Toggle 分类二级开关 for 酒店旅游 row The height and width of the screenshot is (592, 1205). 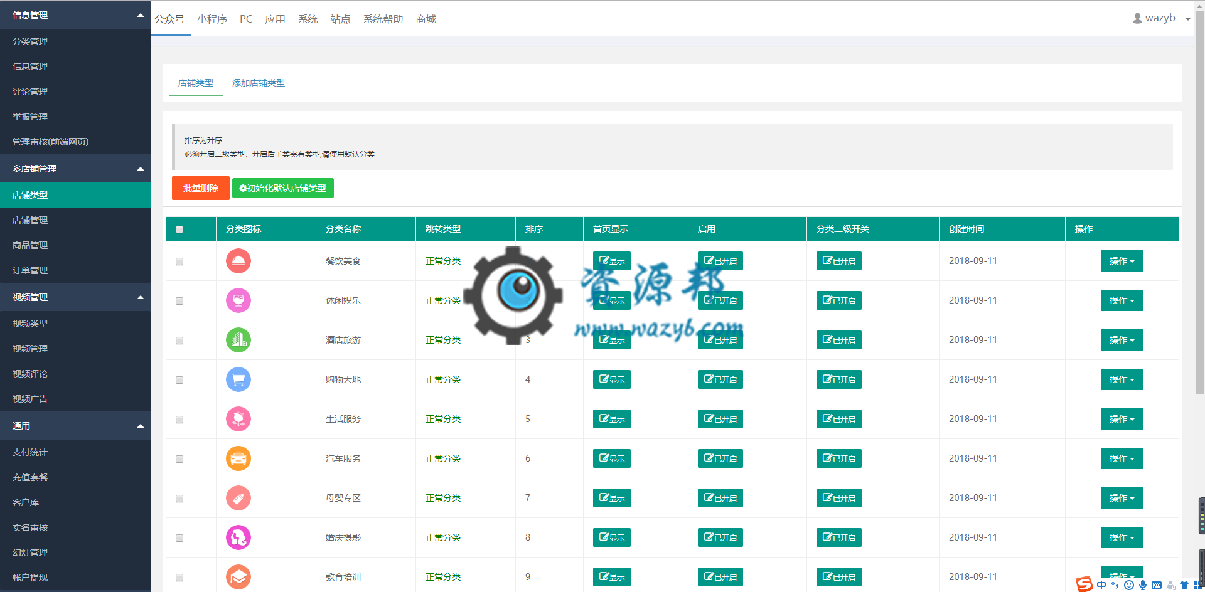(x=839, y=340)
